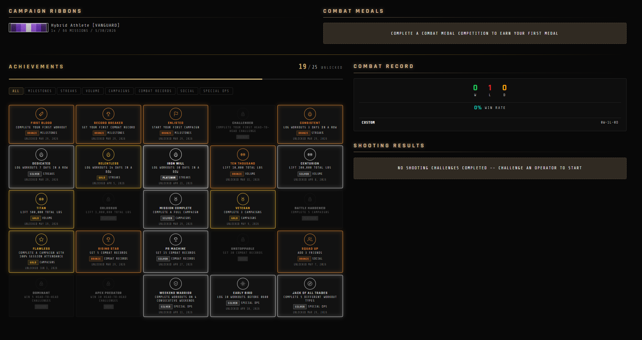Click the green wins count 0
The image size is (642, 340).
[x=475, y=88]
